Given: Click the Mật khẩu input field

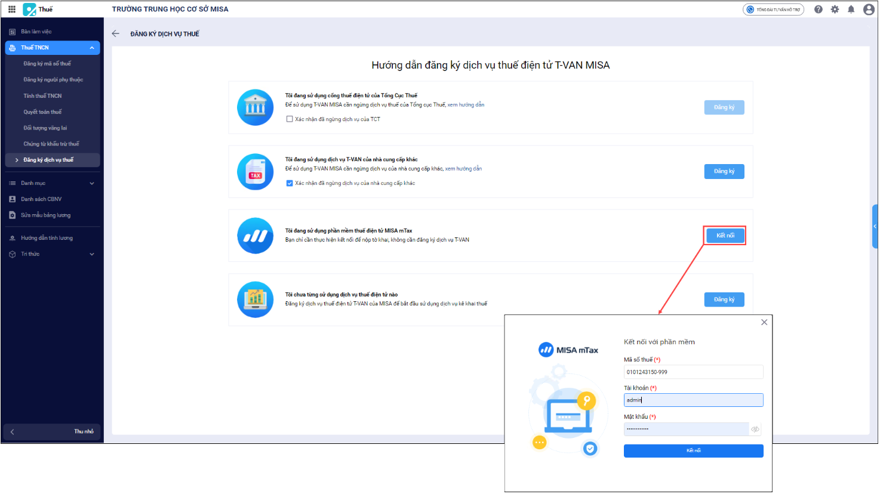Looking at the screenshot, I should coord(686,430).
